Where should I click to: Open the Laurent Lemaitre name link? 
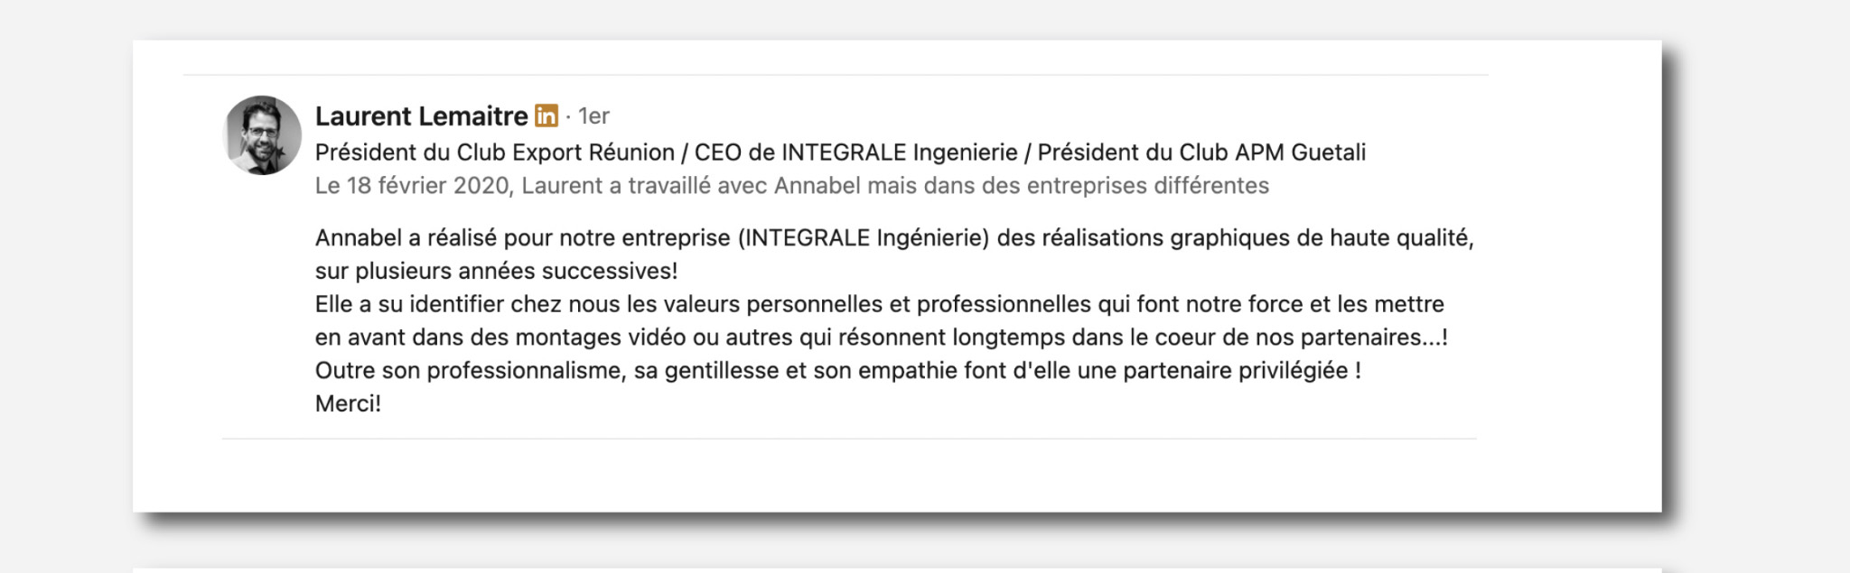pyautogui.click(x=421, y=116)
